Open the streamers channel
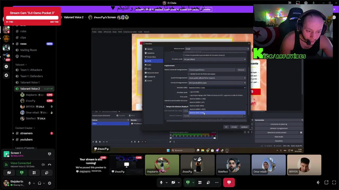The image size is (339, 190). [x=34, y=133]
